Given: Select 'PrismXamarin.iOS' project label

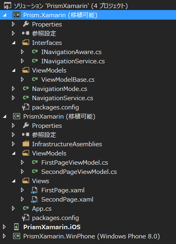Looking at the screenshot, I should 52,227.
